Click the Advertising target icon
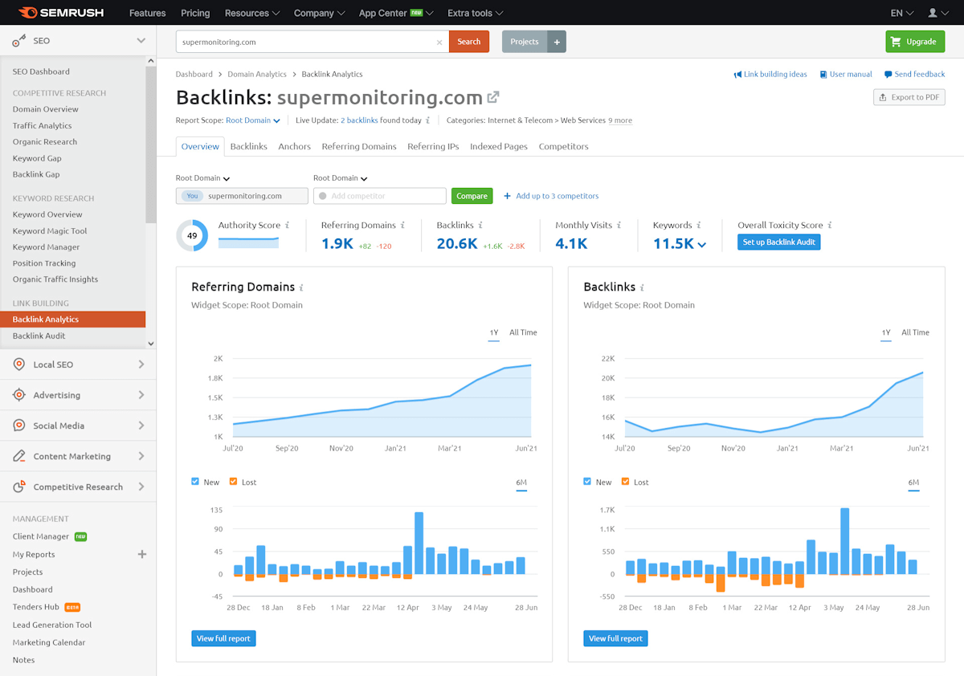The height and width of the screenshot is (676, 964). pos(18,395)
